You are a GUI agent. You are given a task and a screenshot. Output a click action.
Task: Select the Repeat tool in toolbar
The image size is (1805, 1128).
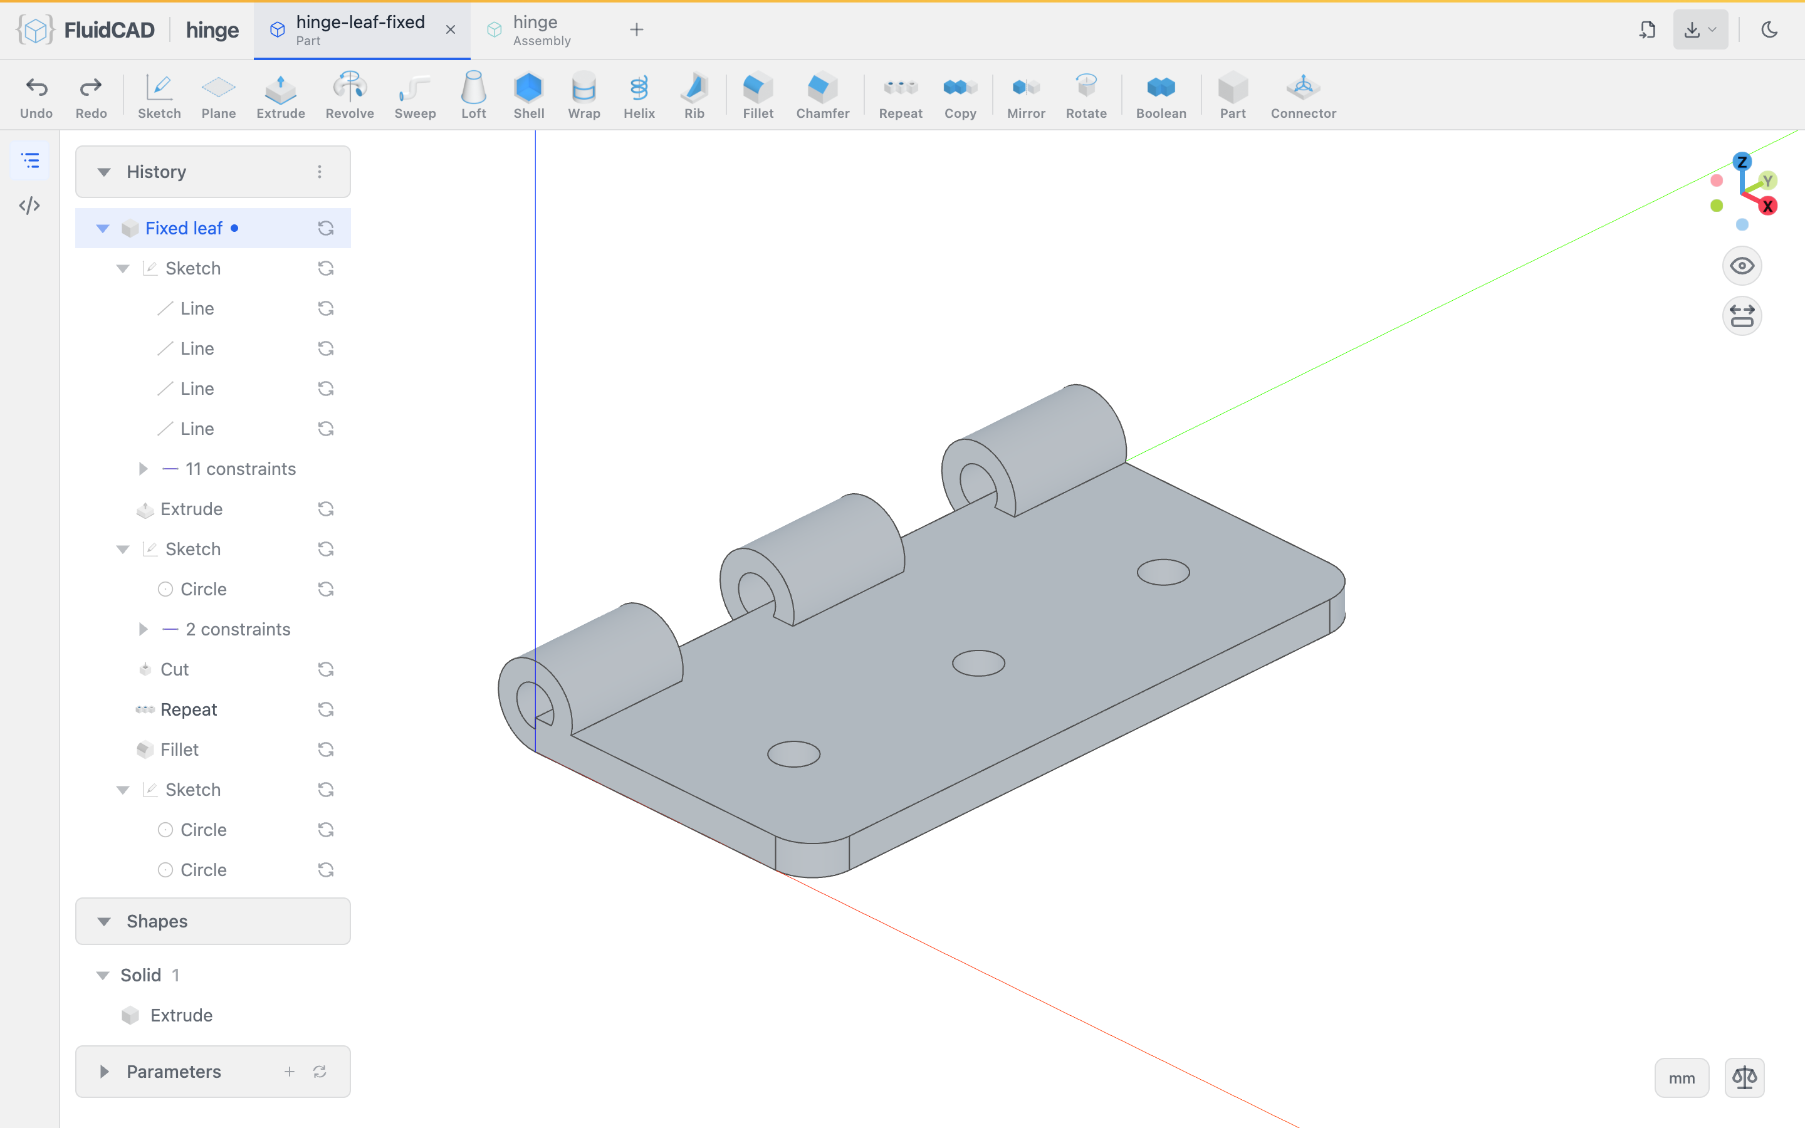(900, 95)
